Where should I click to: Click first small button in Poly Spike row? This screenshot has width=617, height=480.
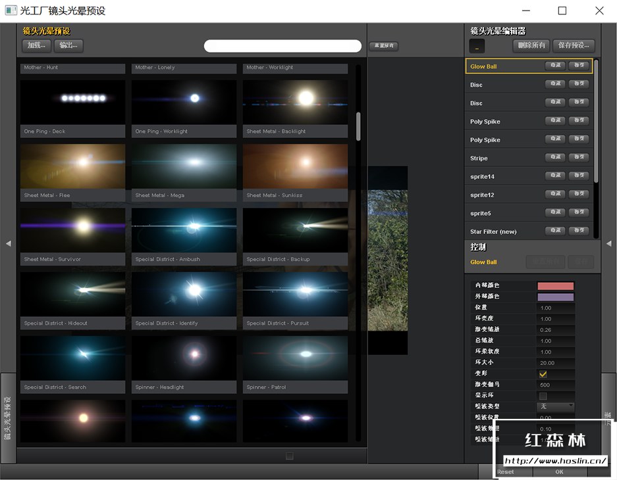[555, 121]
